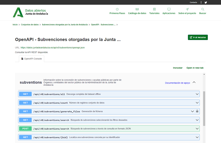Click 'Consultar la API REST disponible' text
This screenshot has width=221, height=143.
pyautogui.click(x=32, y=52)
